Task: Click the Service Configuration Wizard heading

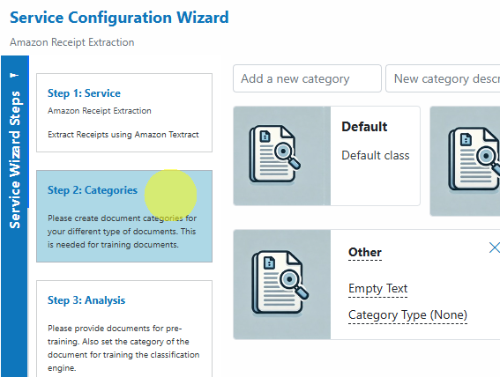Action: coord(119,18)
